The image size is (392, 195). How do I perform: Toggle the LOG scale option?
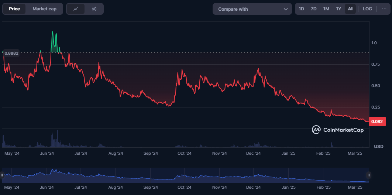coord(367,9)
